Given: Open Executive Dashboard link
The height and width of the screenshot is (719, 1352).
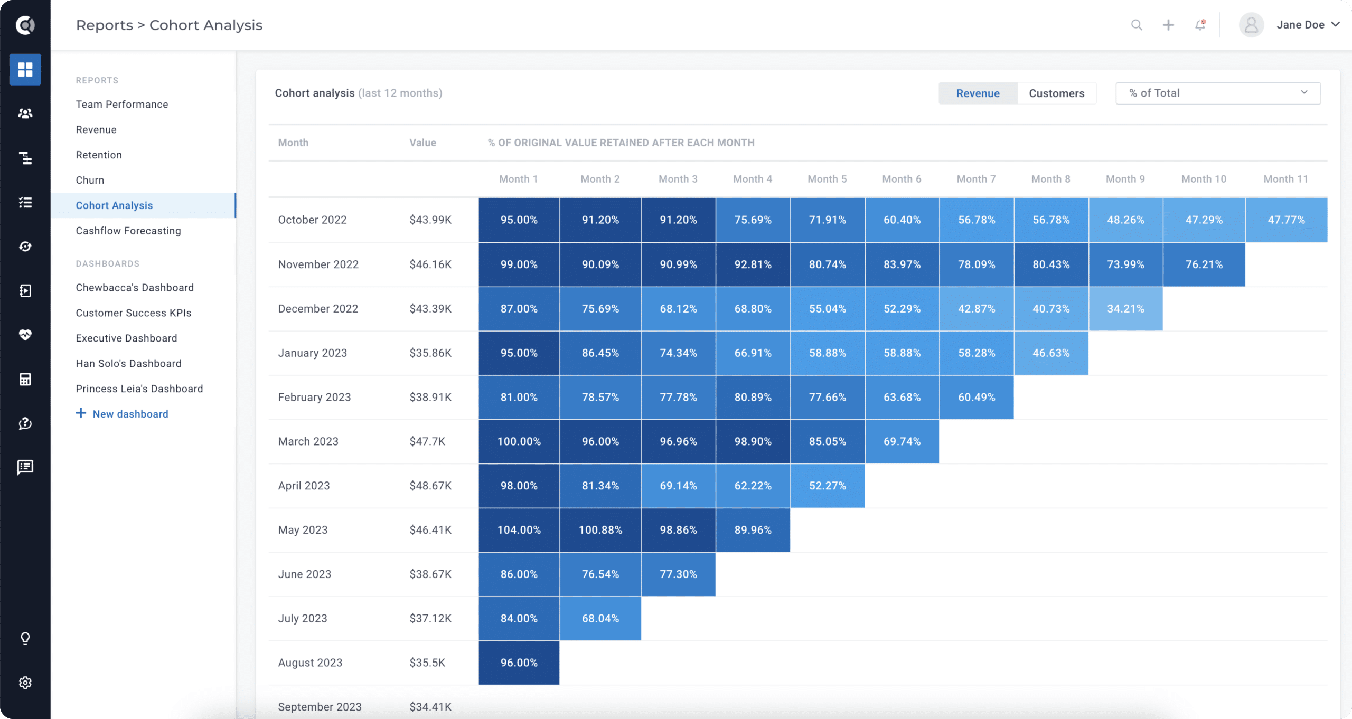Looking at the screenshot, I should pos(126,338).
